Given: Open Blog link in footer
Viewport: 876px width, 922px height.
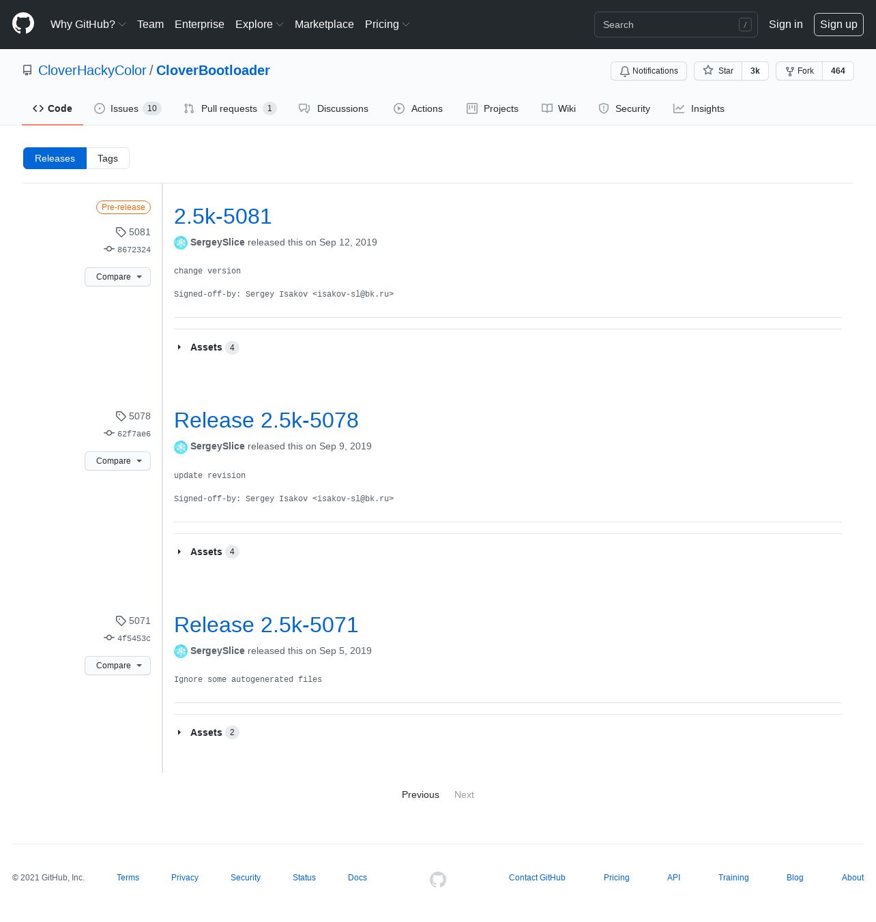Looking at the screenshot, I should 795,878.
